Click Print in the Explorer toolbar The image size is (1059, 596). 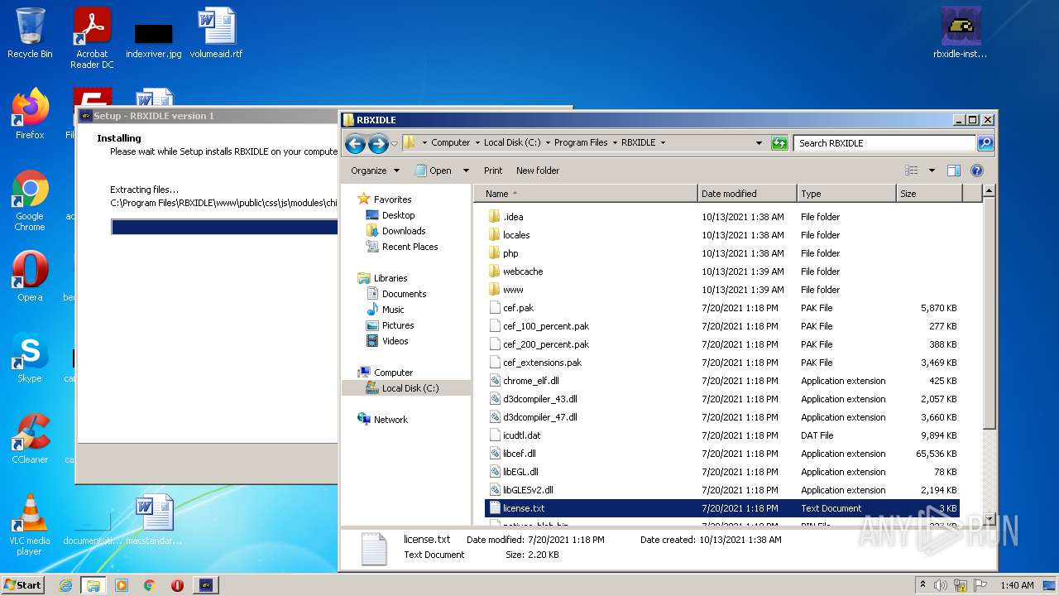click(493, 171)
